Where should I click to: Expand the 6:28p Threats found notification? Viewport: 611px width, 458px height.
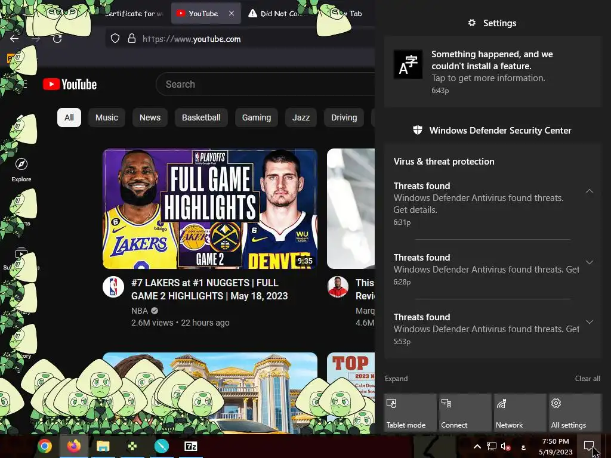590,262
